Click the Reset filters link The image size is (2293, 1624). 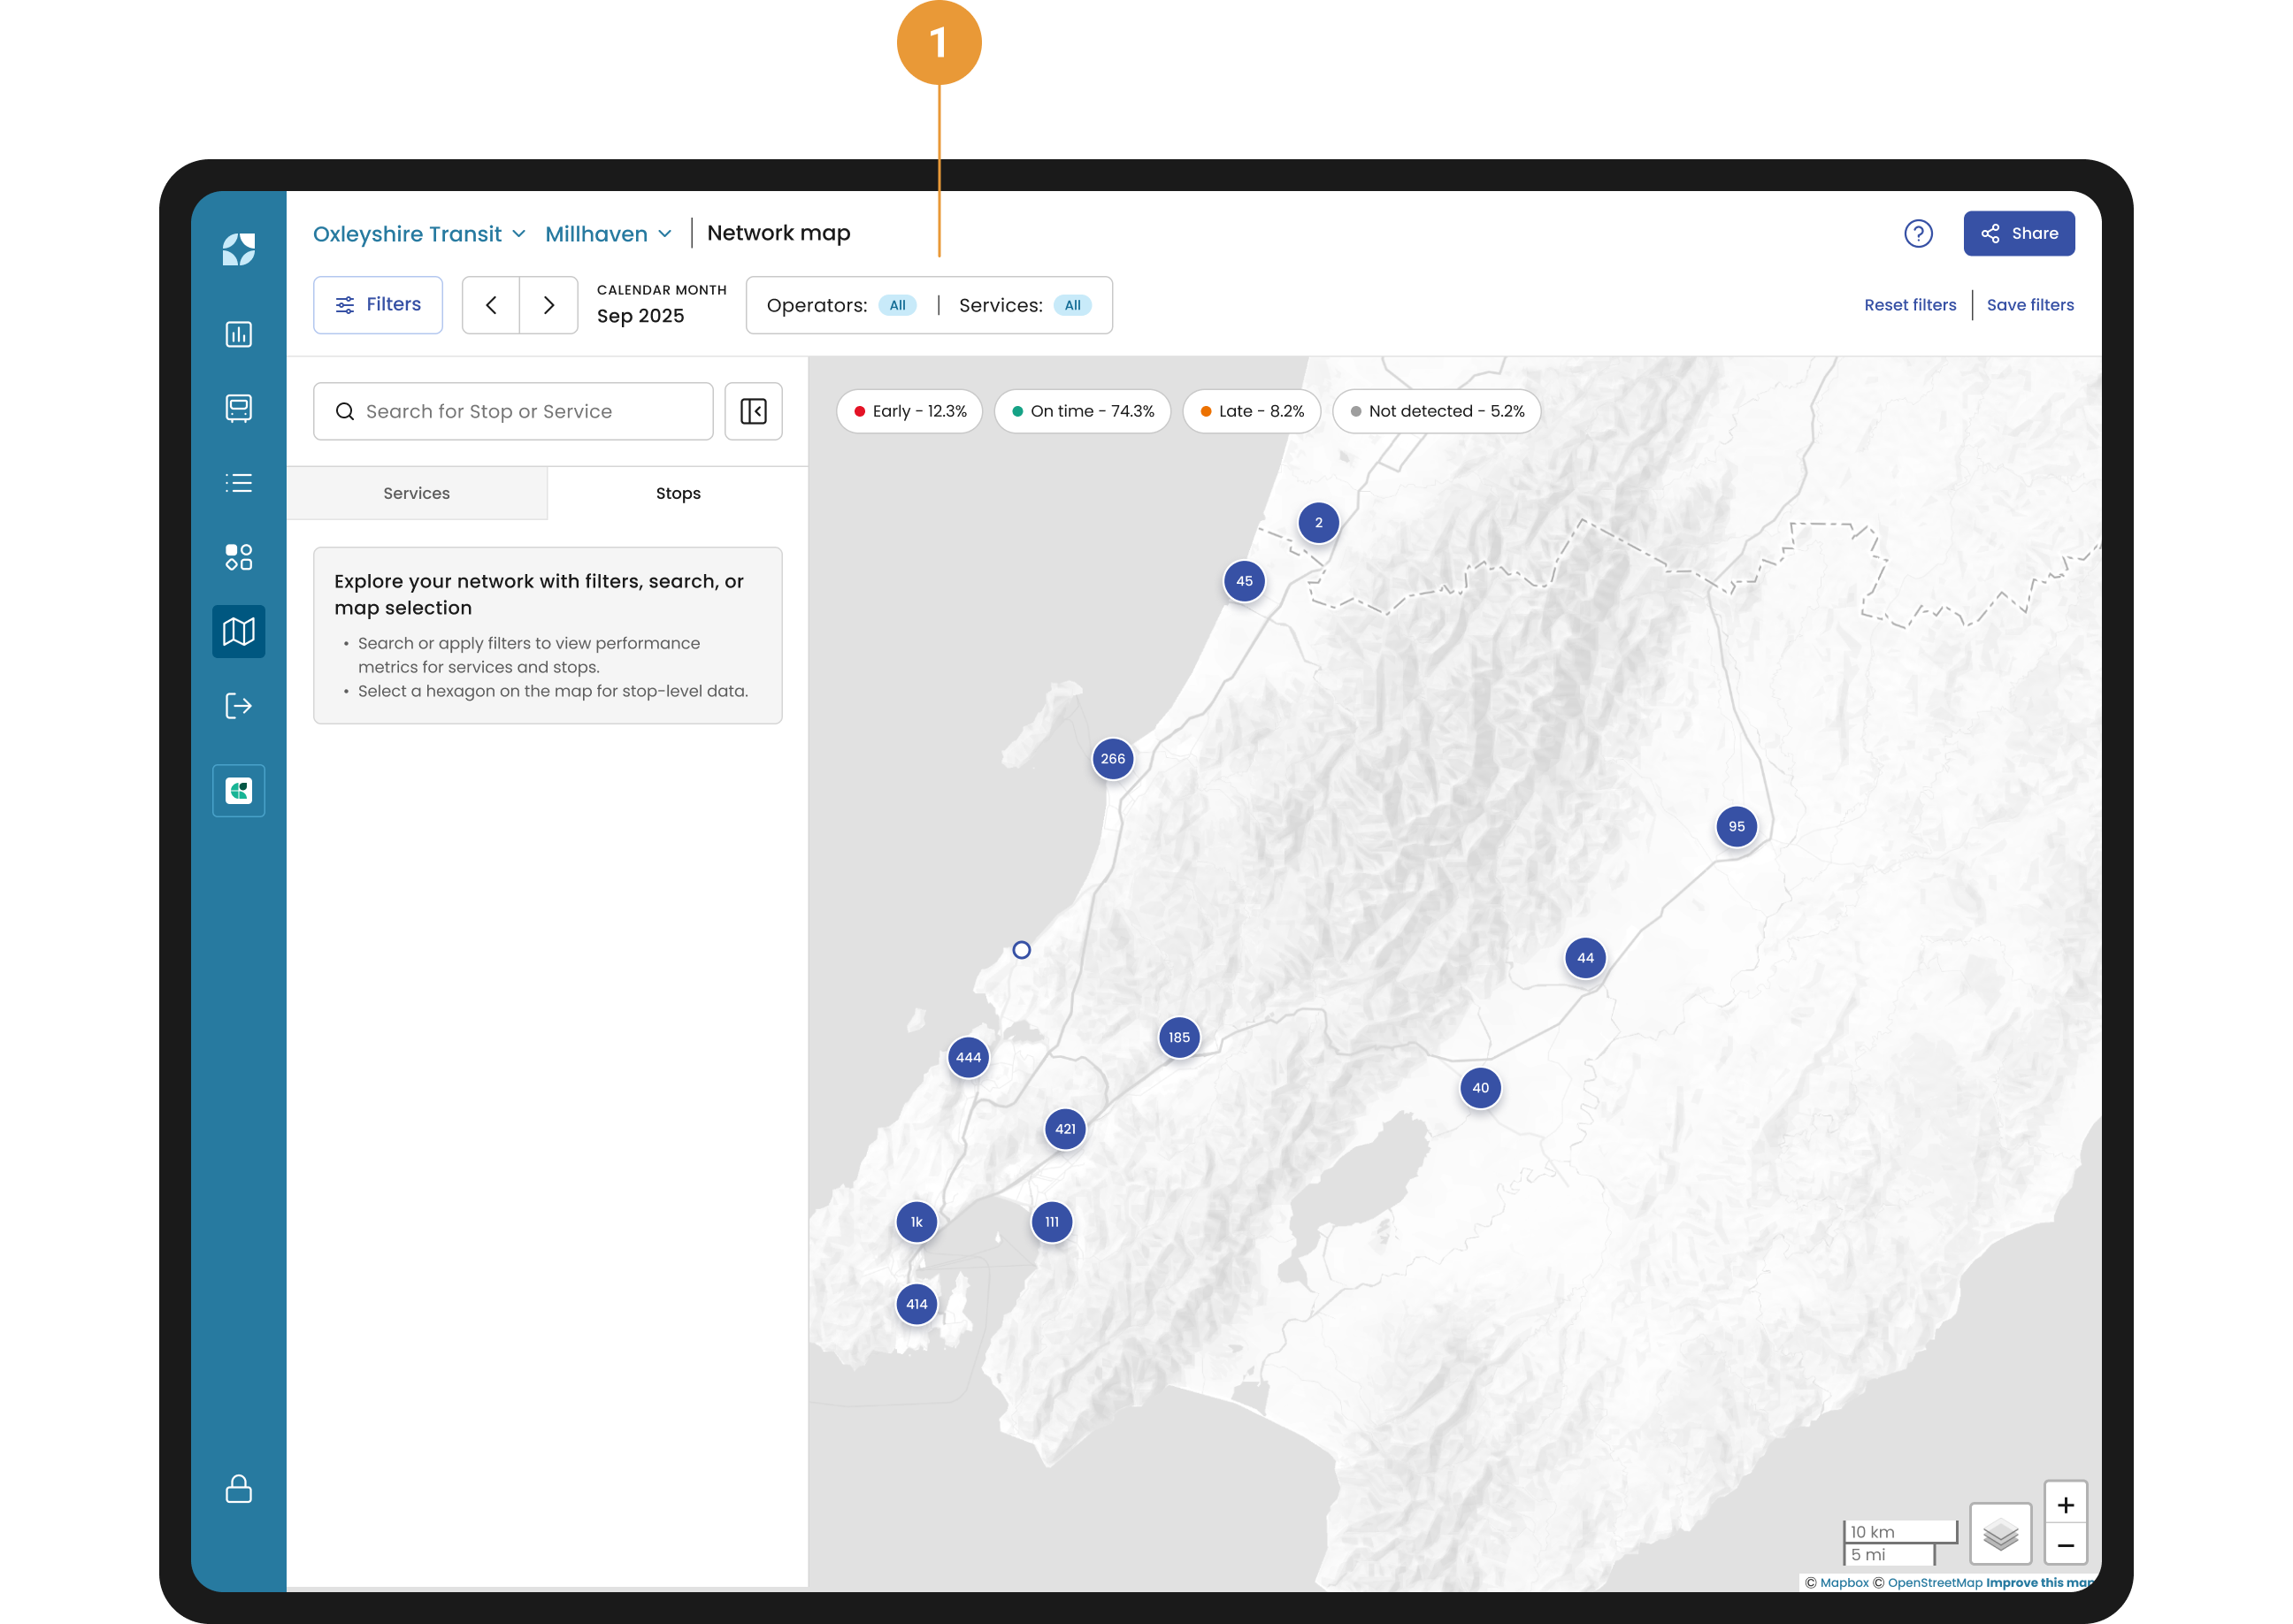point(1909,305)
